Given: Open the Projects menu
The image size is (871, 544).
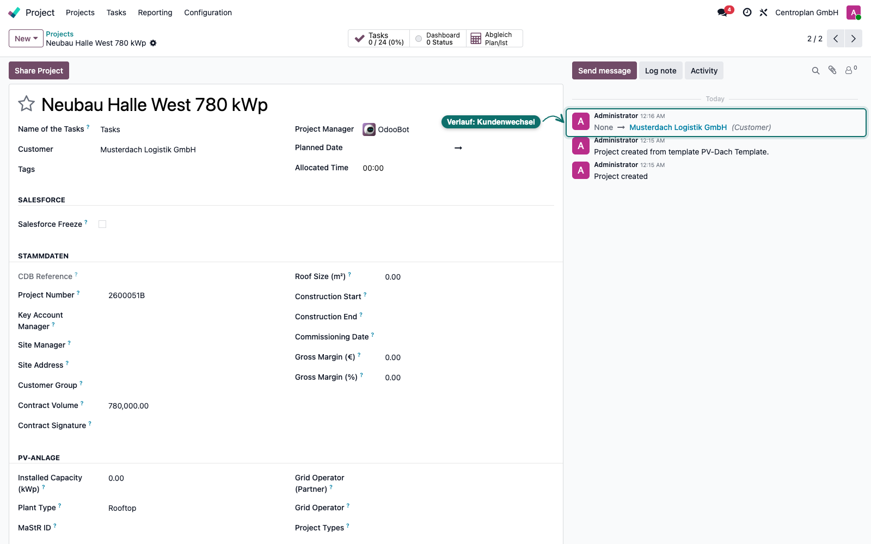Looking at the screenshot, I should [x=80, y=13].
